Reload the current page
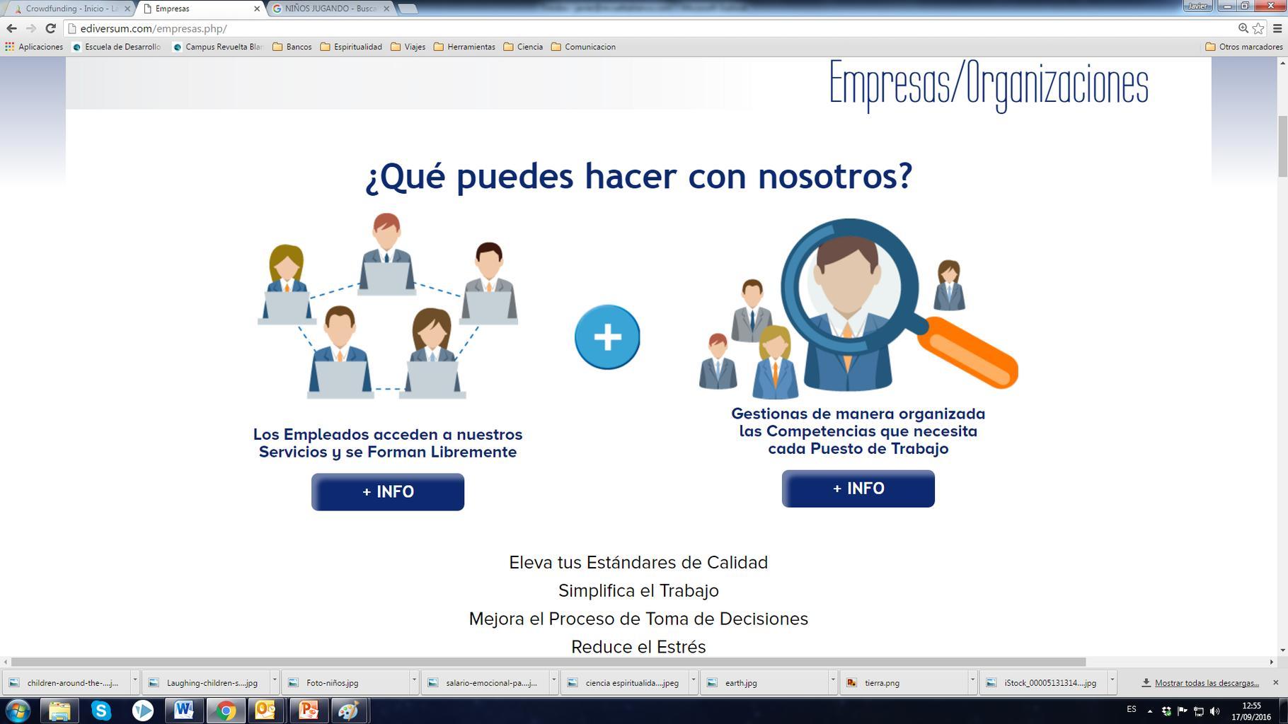The image size is (1288, 724). coord(50,28)
